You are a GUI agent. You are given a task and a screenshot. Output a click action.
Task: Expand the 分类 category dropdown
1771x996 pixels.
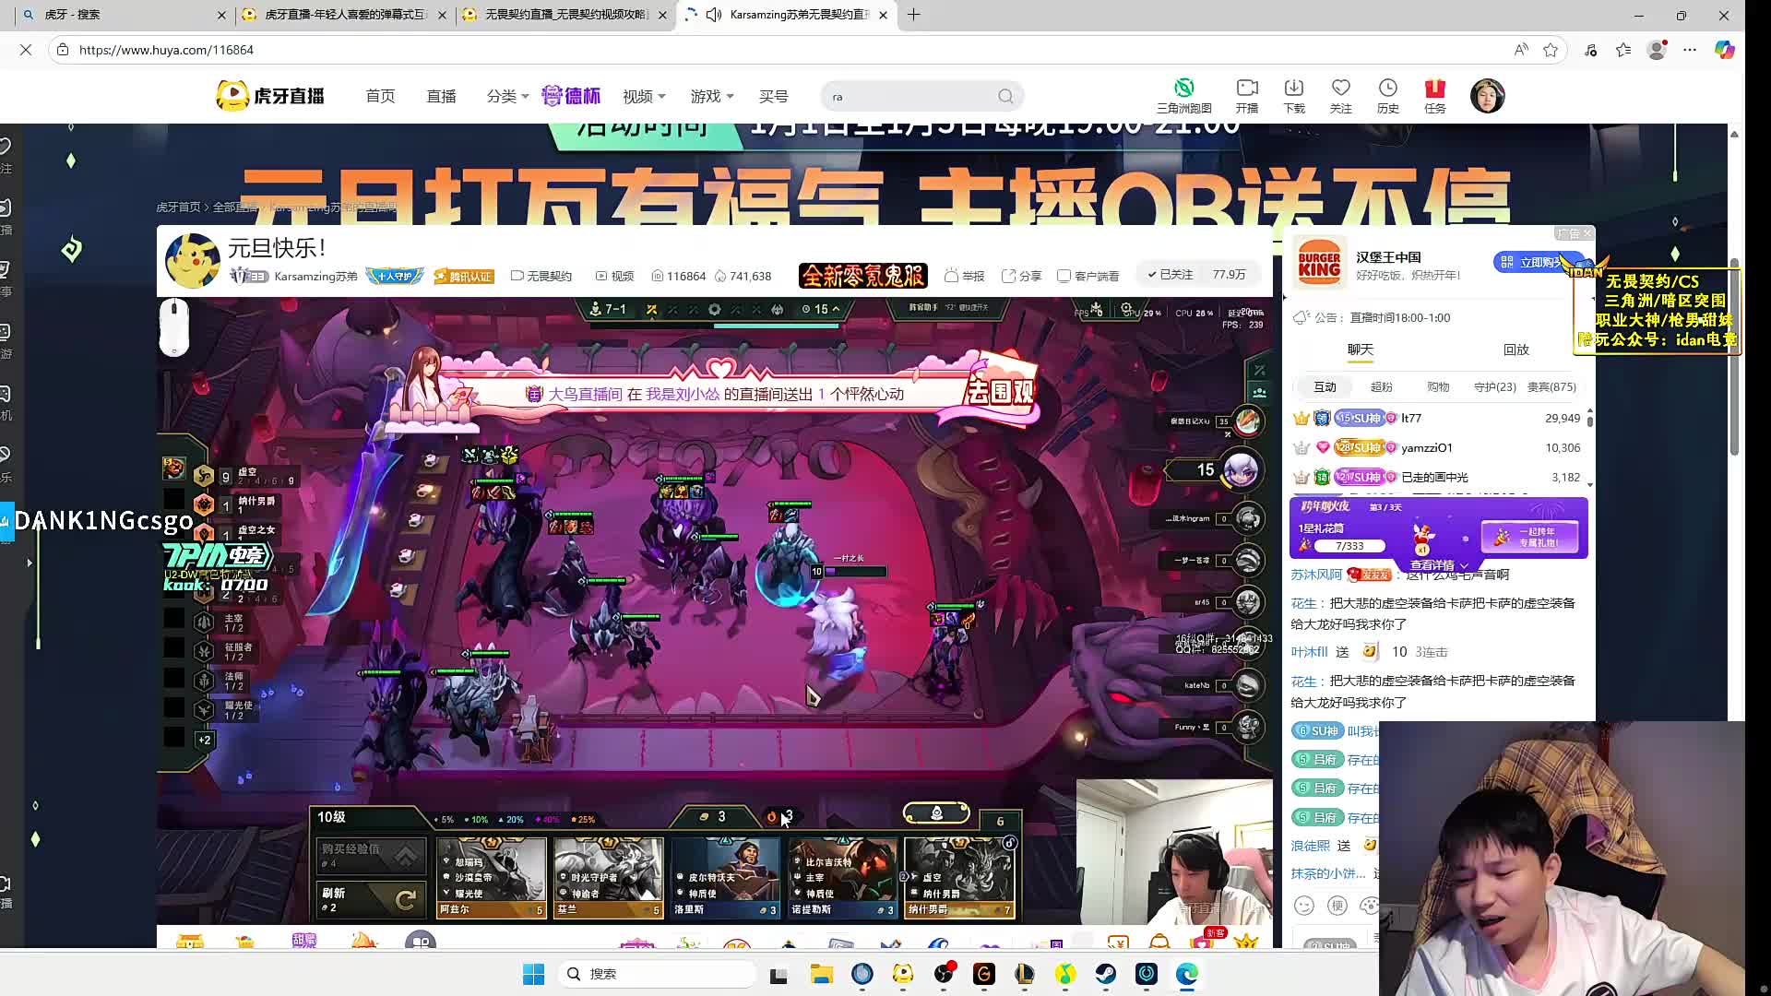[x=507, y=96]
